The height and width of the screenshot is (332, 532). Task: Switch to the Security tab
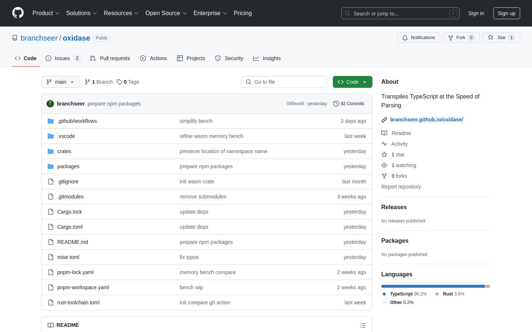coord(229,58)
